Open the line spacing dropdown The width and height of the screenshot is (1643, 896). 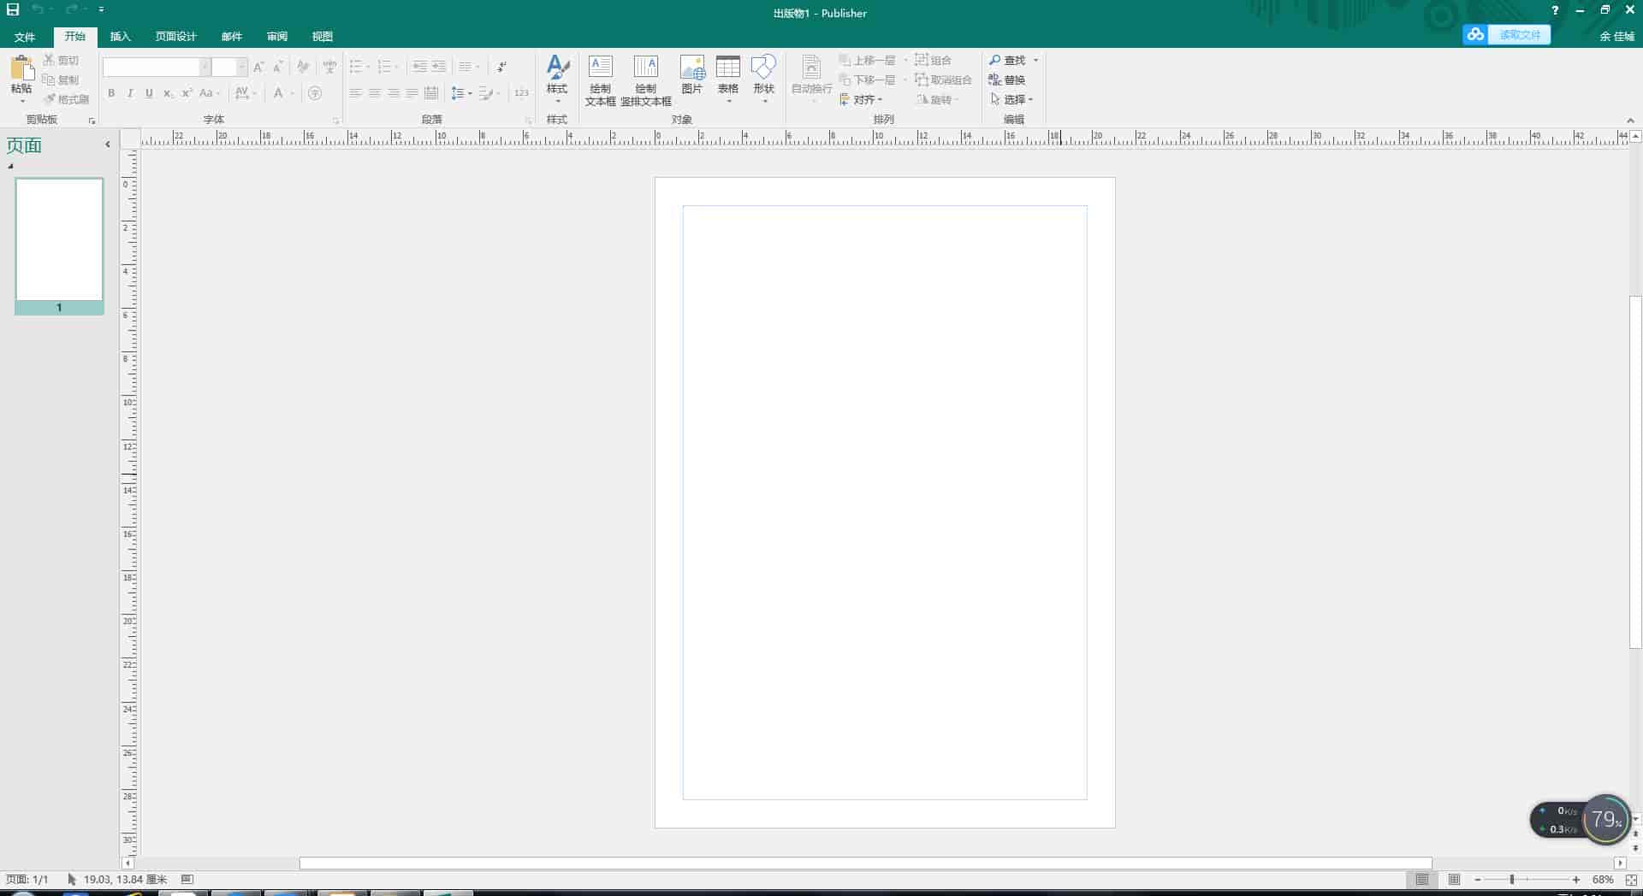tap(461, 93)
